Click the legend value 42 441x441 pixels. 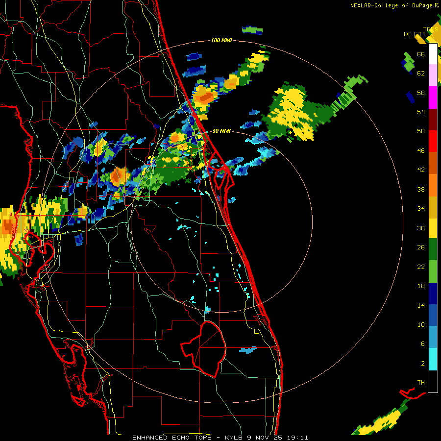tap(421, 170)
